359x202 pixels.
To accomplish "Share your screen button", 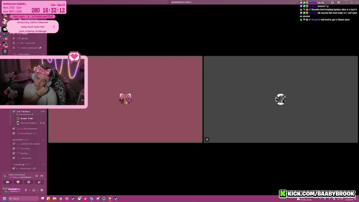I will point(18,182).
